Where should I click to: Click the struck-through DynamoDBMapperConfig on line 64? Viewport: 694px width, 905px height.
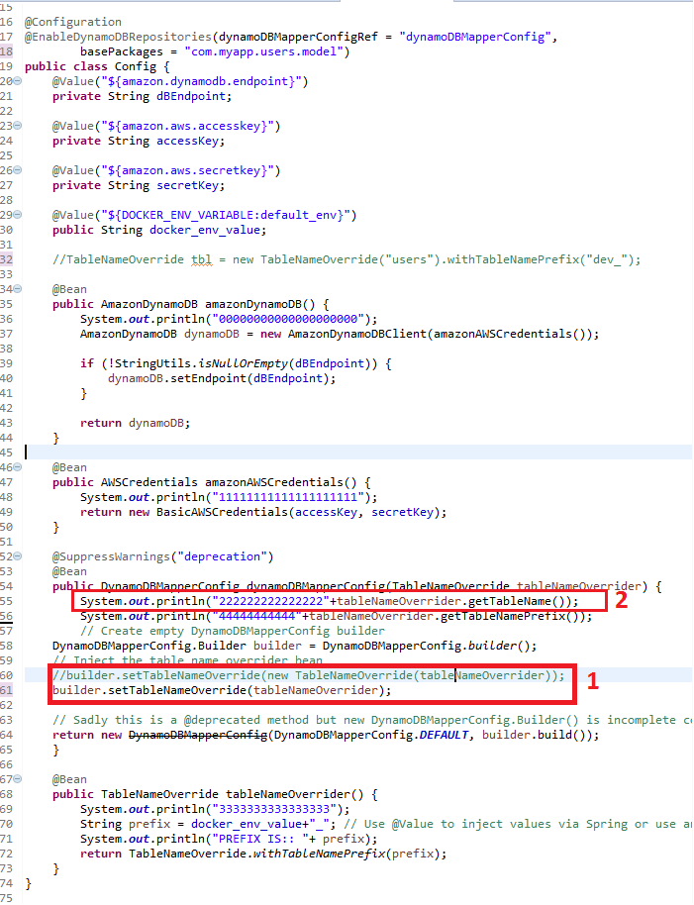(198, 736)
